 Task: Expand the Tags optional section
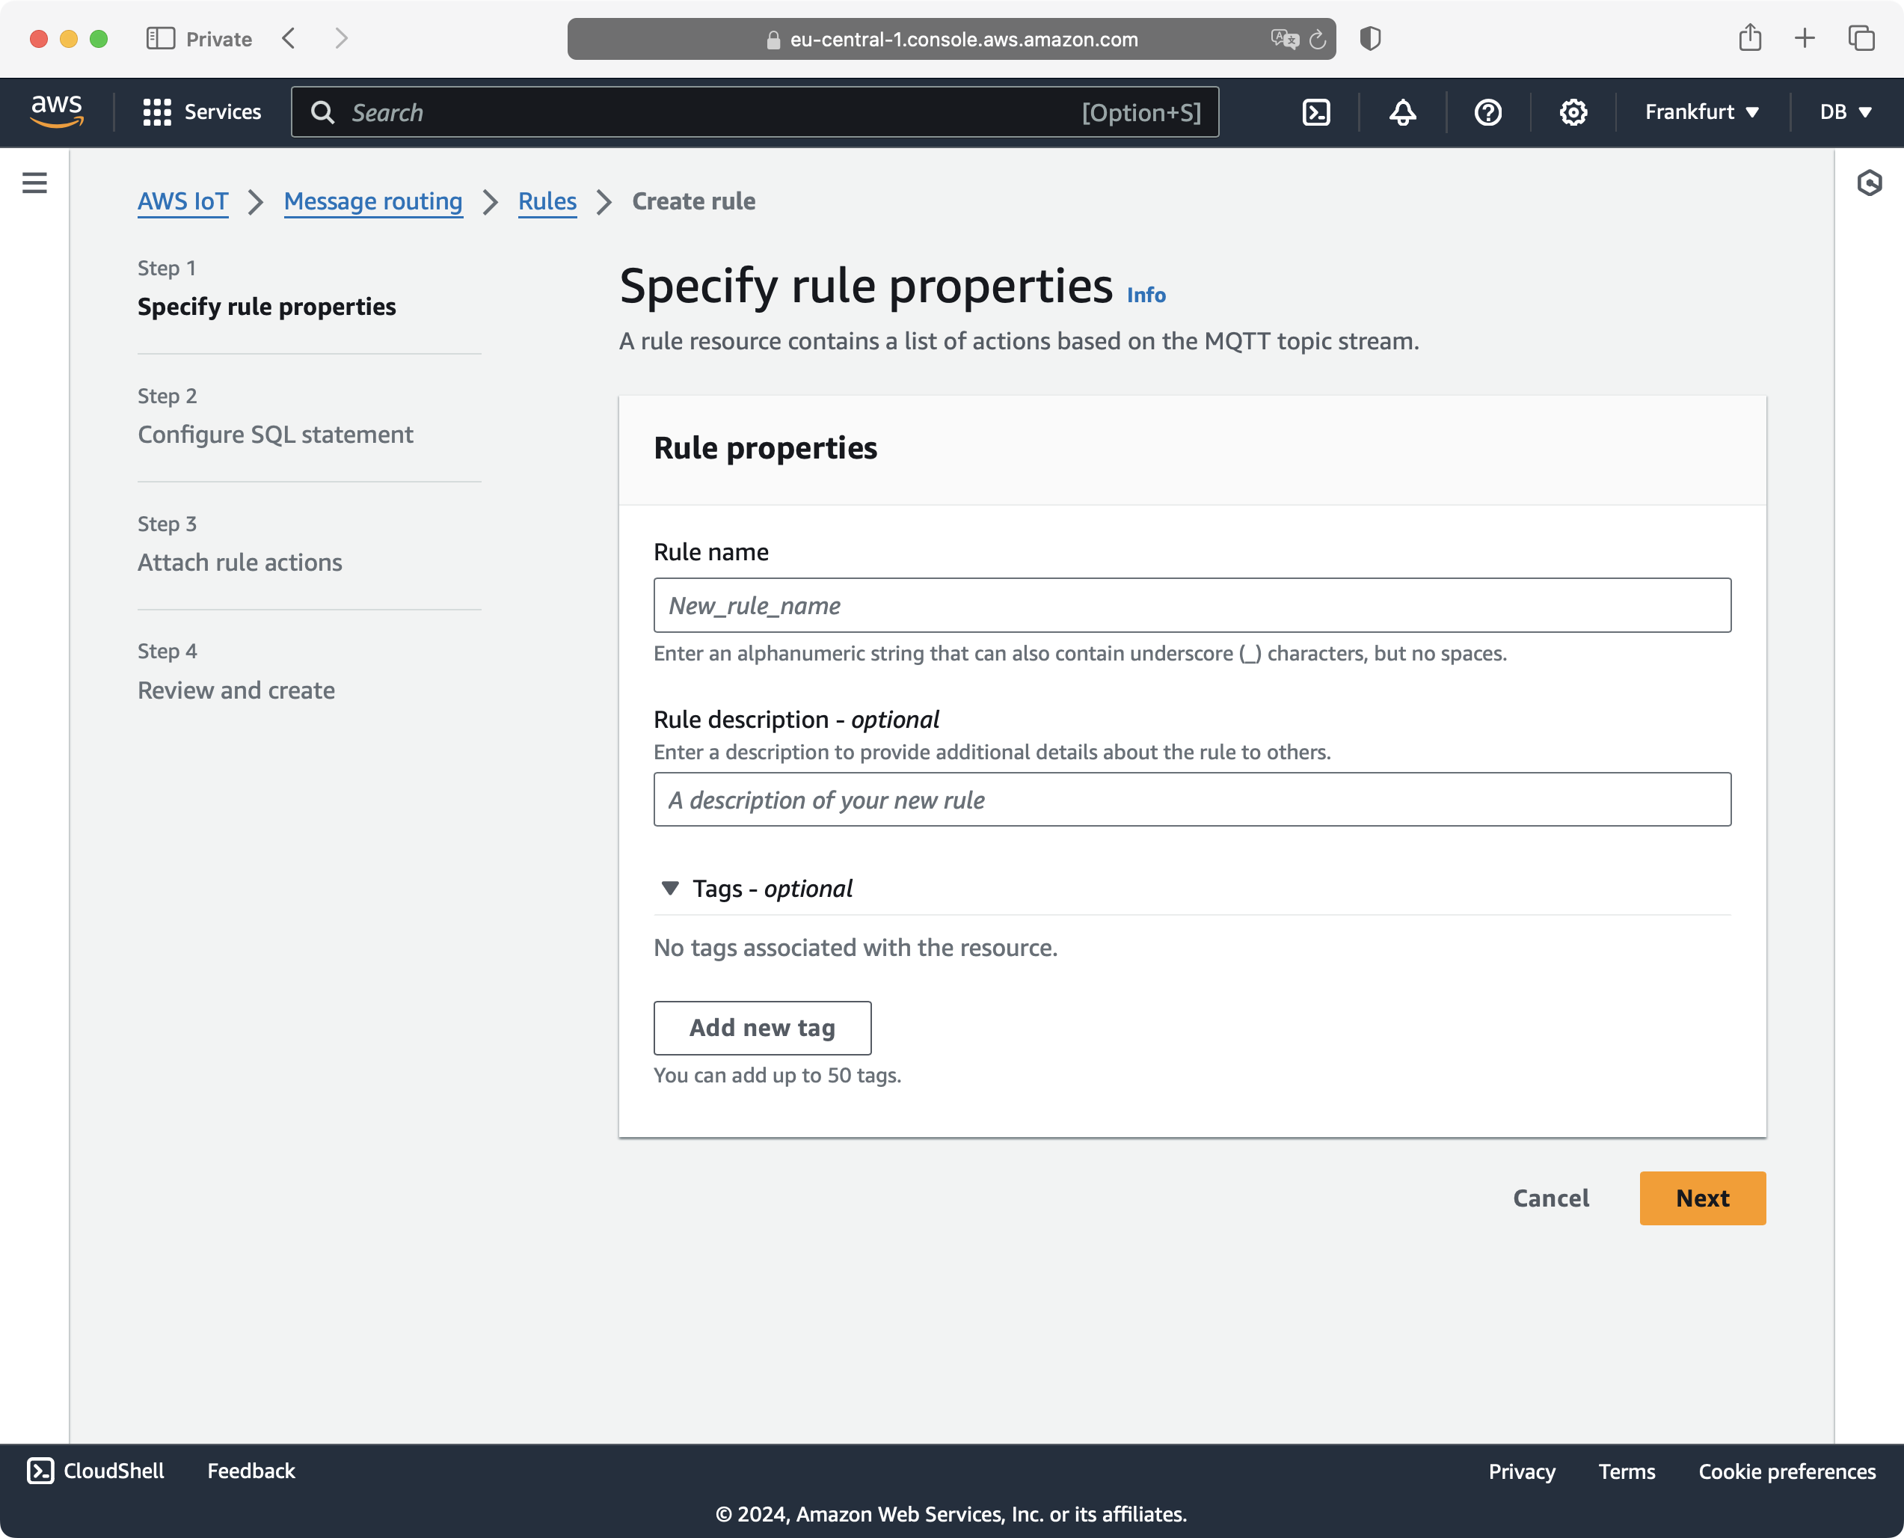(x=670, y=888)
